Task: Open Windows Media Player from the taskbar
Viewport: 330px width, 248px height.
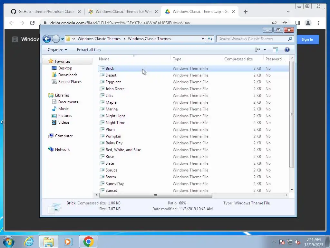Action: pos(68,242)
